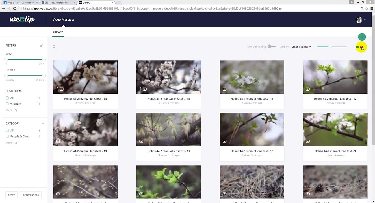Click the Views slider maximum handle
Screen dimensions: 375x203
pyautogui.click(x=44, y=59)
